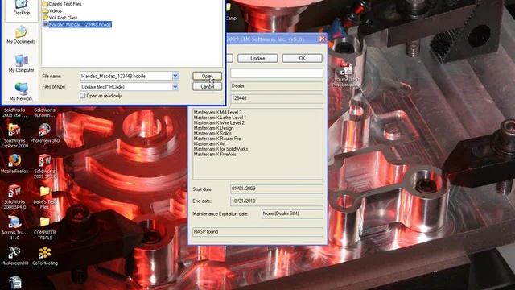Launch SolidWorks 2009 SP3.0 desktop icon
Screen dimensions: 515x290
point(45,167)
